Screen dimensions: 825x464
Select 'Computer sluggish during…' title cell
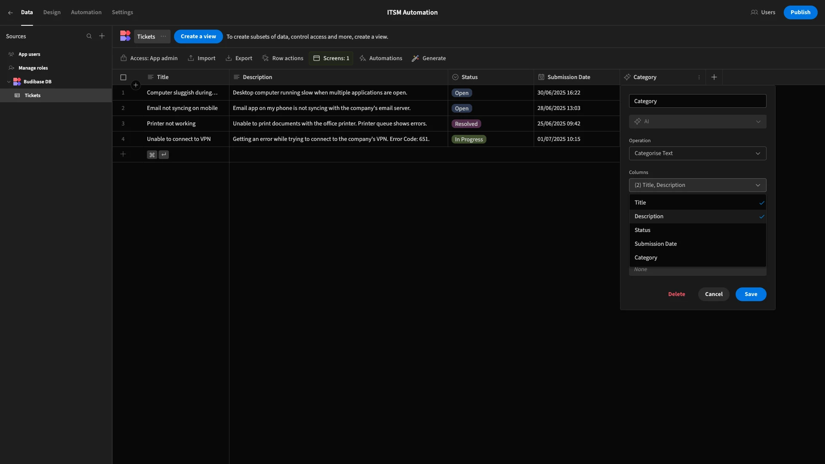click(x=186, y=93)
